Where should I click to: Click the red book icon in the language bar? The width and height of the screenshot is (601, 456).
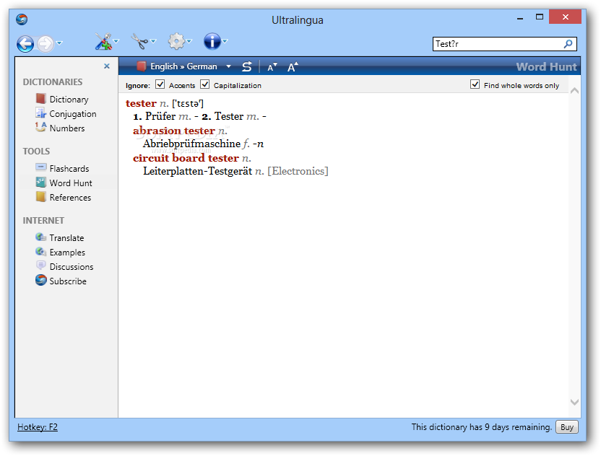[x=142, y=66]
